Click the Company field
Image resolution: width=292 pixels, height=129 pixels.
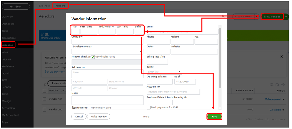pyautogui.click(x=107, y=42)
